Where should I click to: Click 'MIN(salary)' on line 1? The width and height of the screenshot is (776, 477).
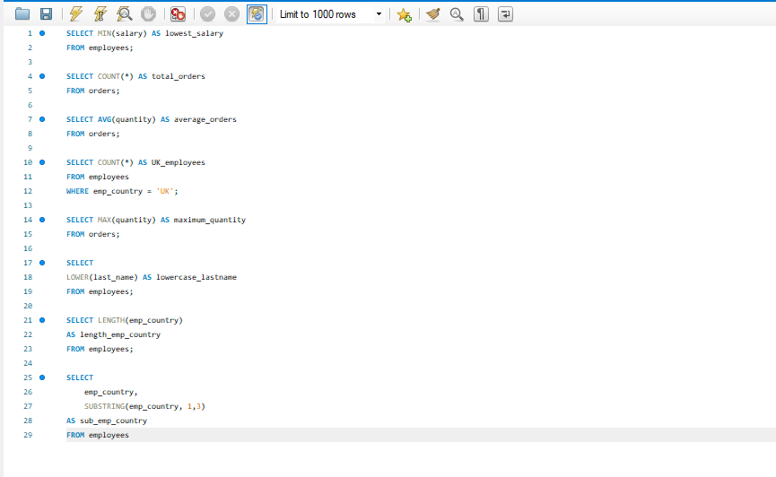[122, 33]
